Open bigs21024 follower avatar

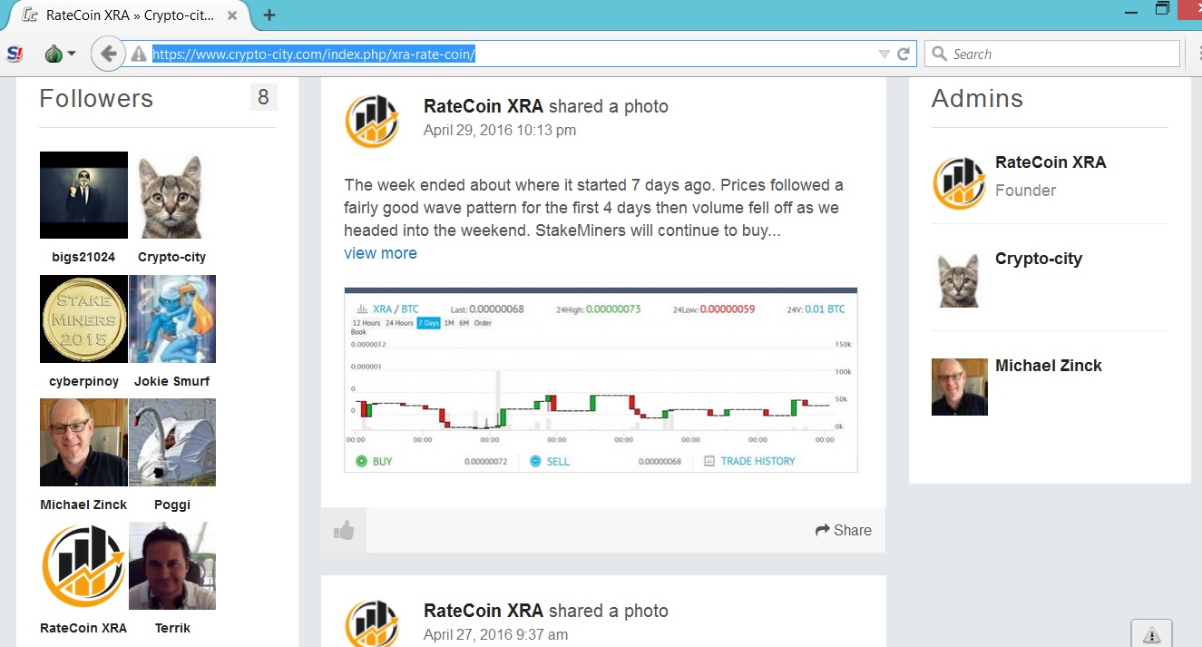[83, 195]
